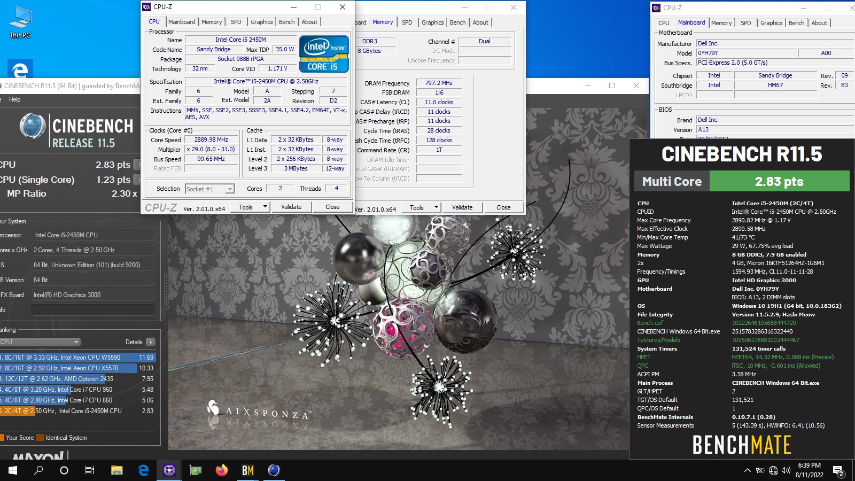Open volume control in the system tray
Image resolution: width=855 pixels, height=481 pixels.
tap(786, 470)
